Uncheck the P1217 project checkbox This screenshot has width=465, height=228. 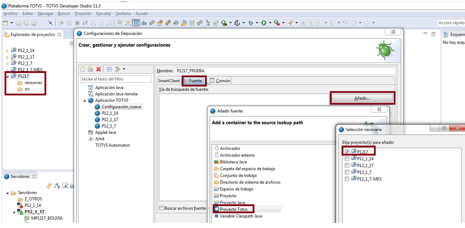coord(347,151)
